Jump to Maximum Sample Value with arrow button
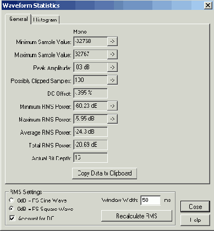 point(112,54)
